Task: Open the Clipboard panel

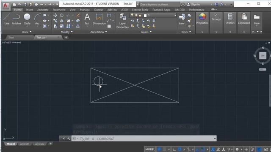Action: coord(244,19)
